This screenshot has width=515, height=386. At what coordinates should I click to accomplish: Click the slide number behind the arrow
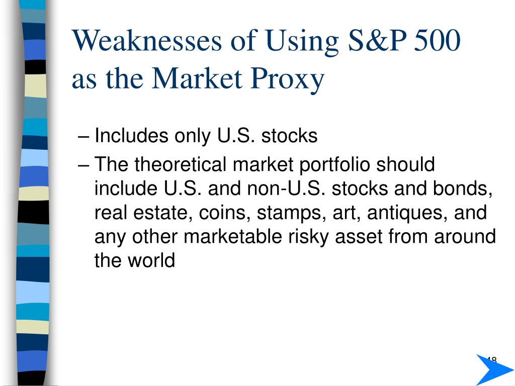(x=491, y=360)
